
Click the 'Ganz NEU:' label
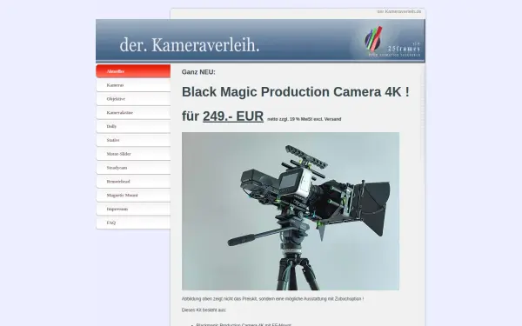[x=198, y=72]
